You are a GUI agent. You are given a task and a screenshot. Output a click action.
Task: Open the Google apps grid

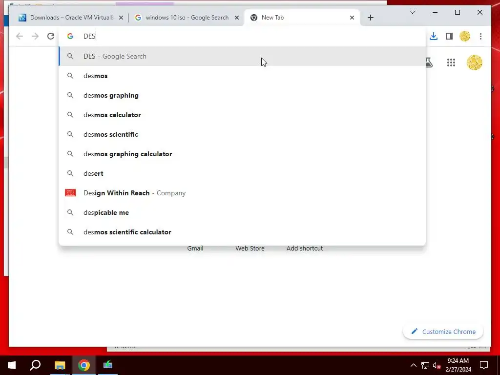[x=451, y=62]
